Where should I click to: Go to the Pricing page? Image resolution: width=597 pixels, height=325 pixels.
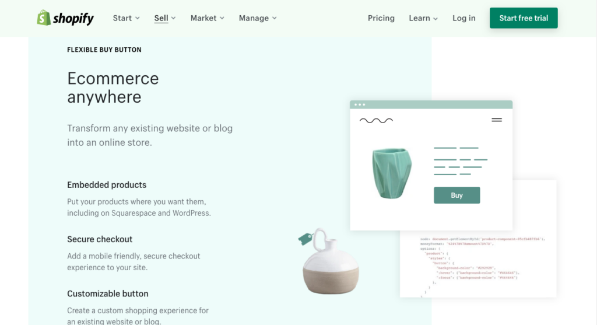click(381, 18)
